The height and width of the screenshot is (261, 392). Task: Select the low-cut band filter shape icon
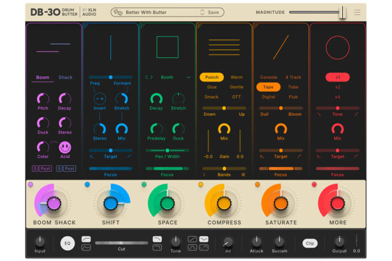click(86, 248)
